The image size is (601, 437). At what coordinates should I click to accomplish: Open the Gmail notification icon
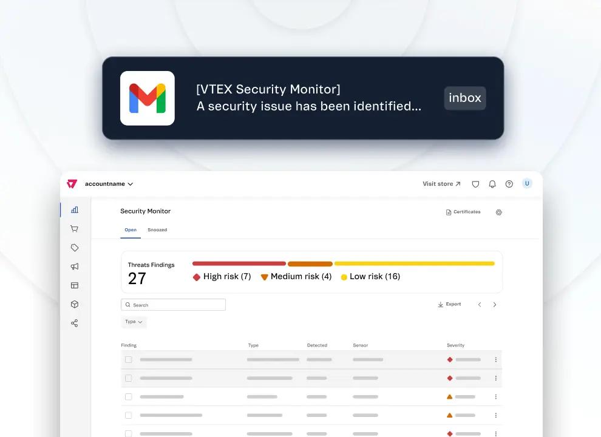click(148, 98)
